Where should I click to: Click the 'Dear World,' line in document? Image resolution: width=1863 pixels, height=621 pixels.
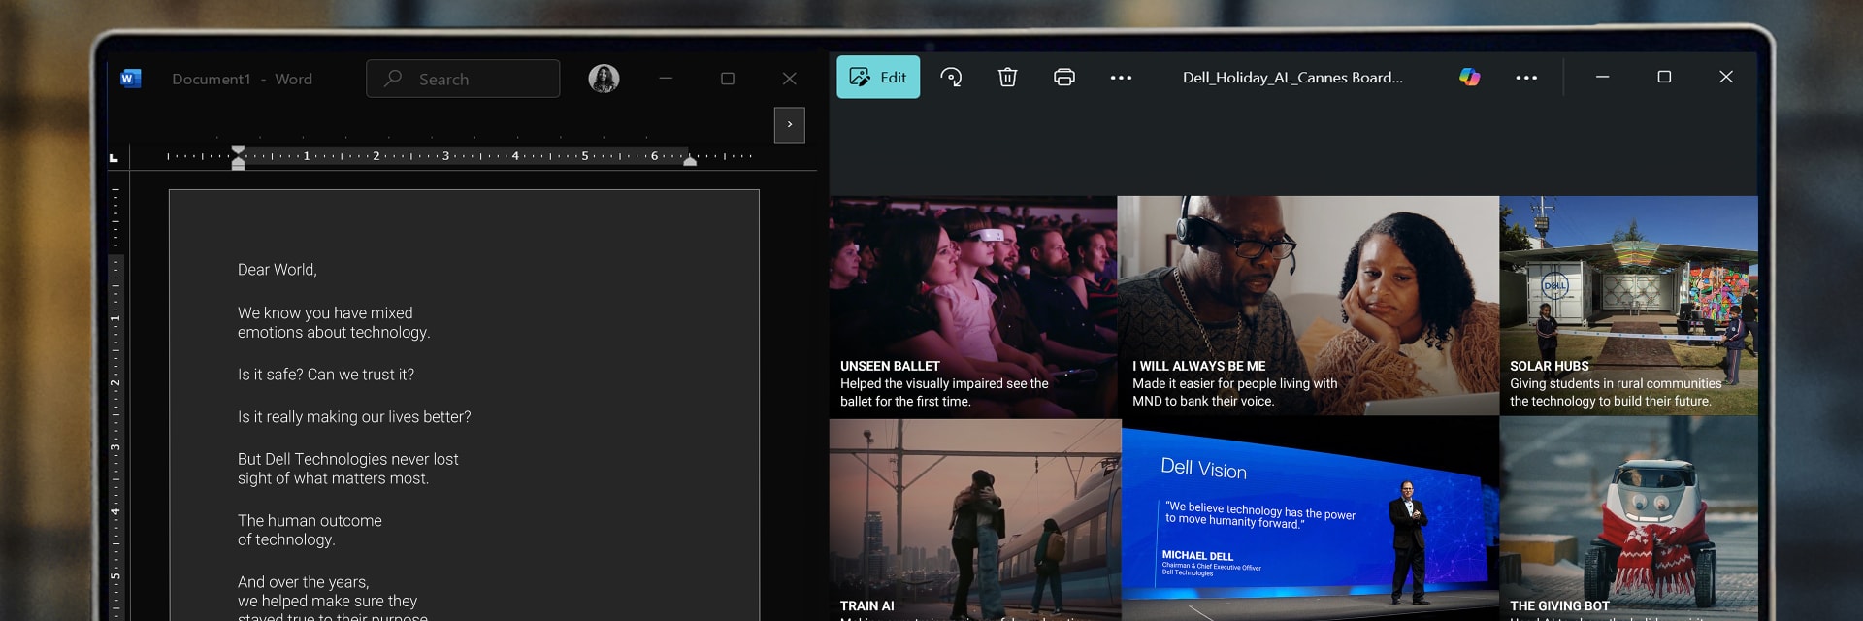(x=278, y=270)
